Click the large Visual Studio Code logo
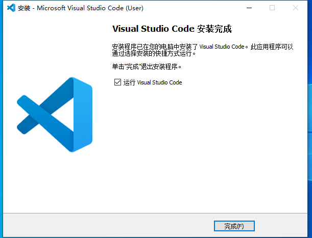The width and height of the screenshot is (312, 238). coord(55,115)
